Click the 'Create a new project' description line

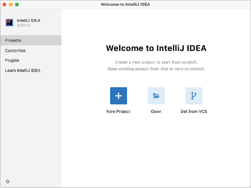point(156,62)
